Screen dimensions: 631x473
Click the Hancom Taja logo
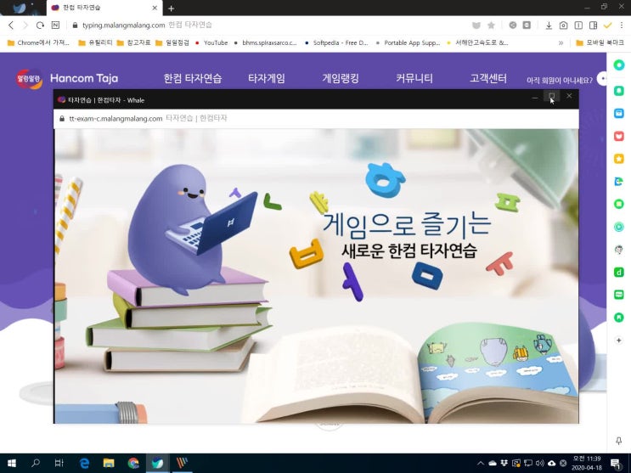(x=67, y=78)
